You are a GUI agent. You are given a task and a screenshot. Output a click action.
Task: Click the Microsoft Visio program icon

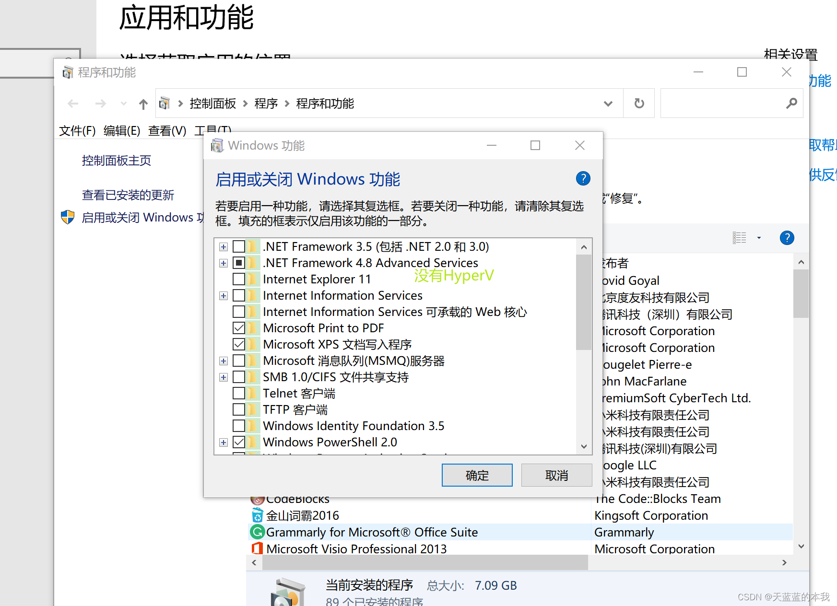click(258, 548)
